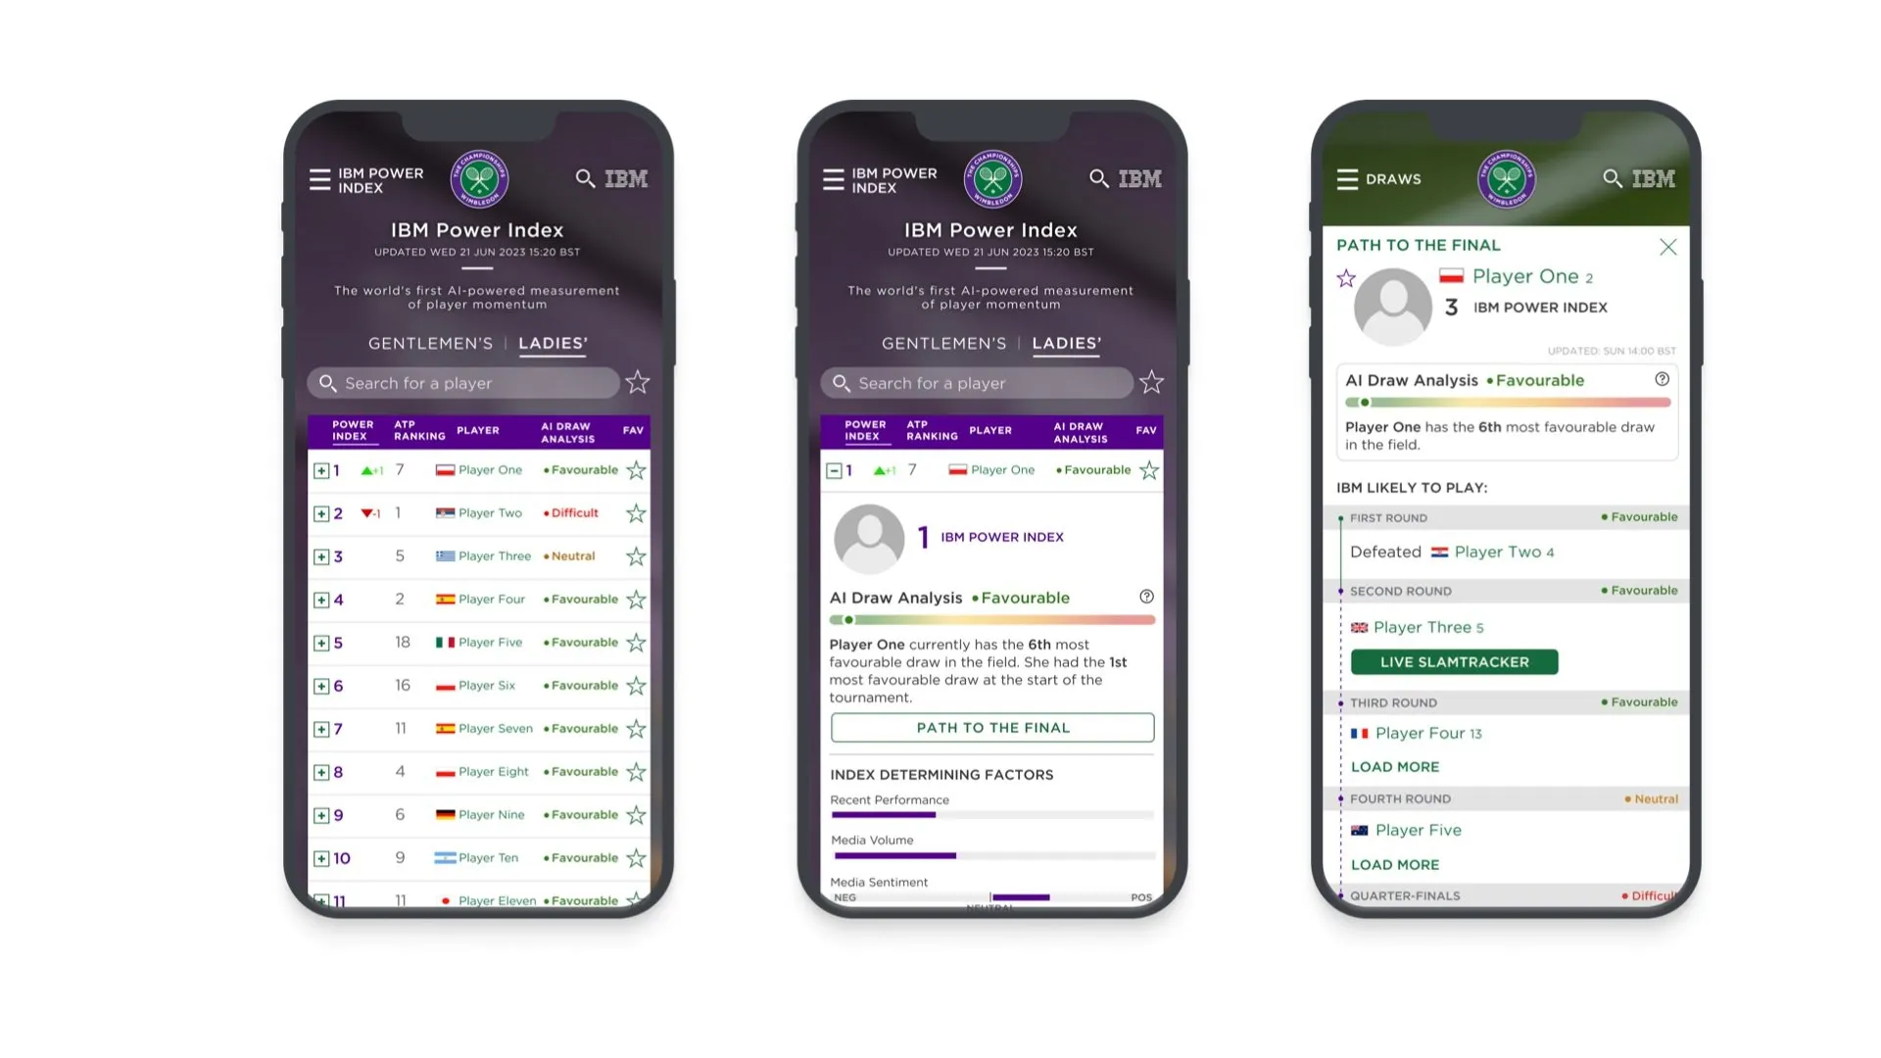Viewport: 1881px width, 1058px height.
Task: Click the AI Draw Analysis info icon
Action: 1146,597
